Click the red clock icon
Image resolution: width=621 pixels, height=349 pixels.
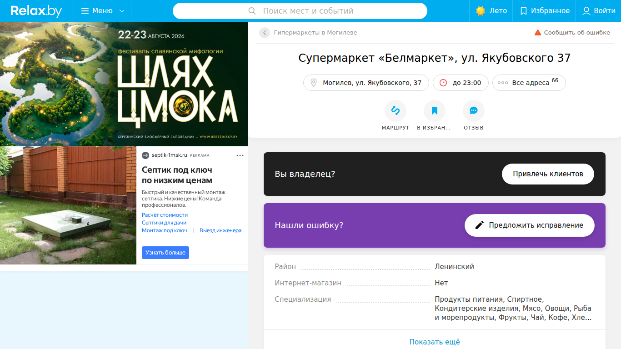pos(443,83)
